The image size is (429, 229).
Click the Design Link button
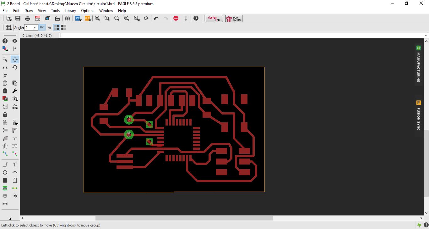(215, 19)
